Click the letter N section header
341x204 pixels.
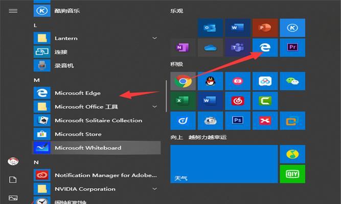pos(36,162)
